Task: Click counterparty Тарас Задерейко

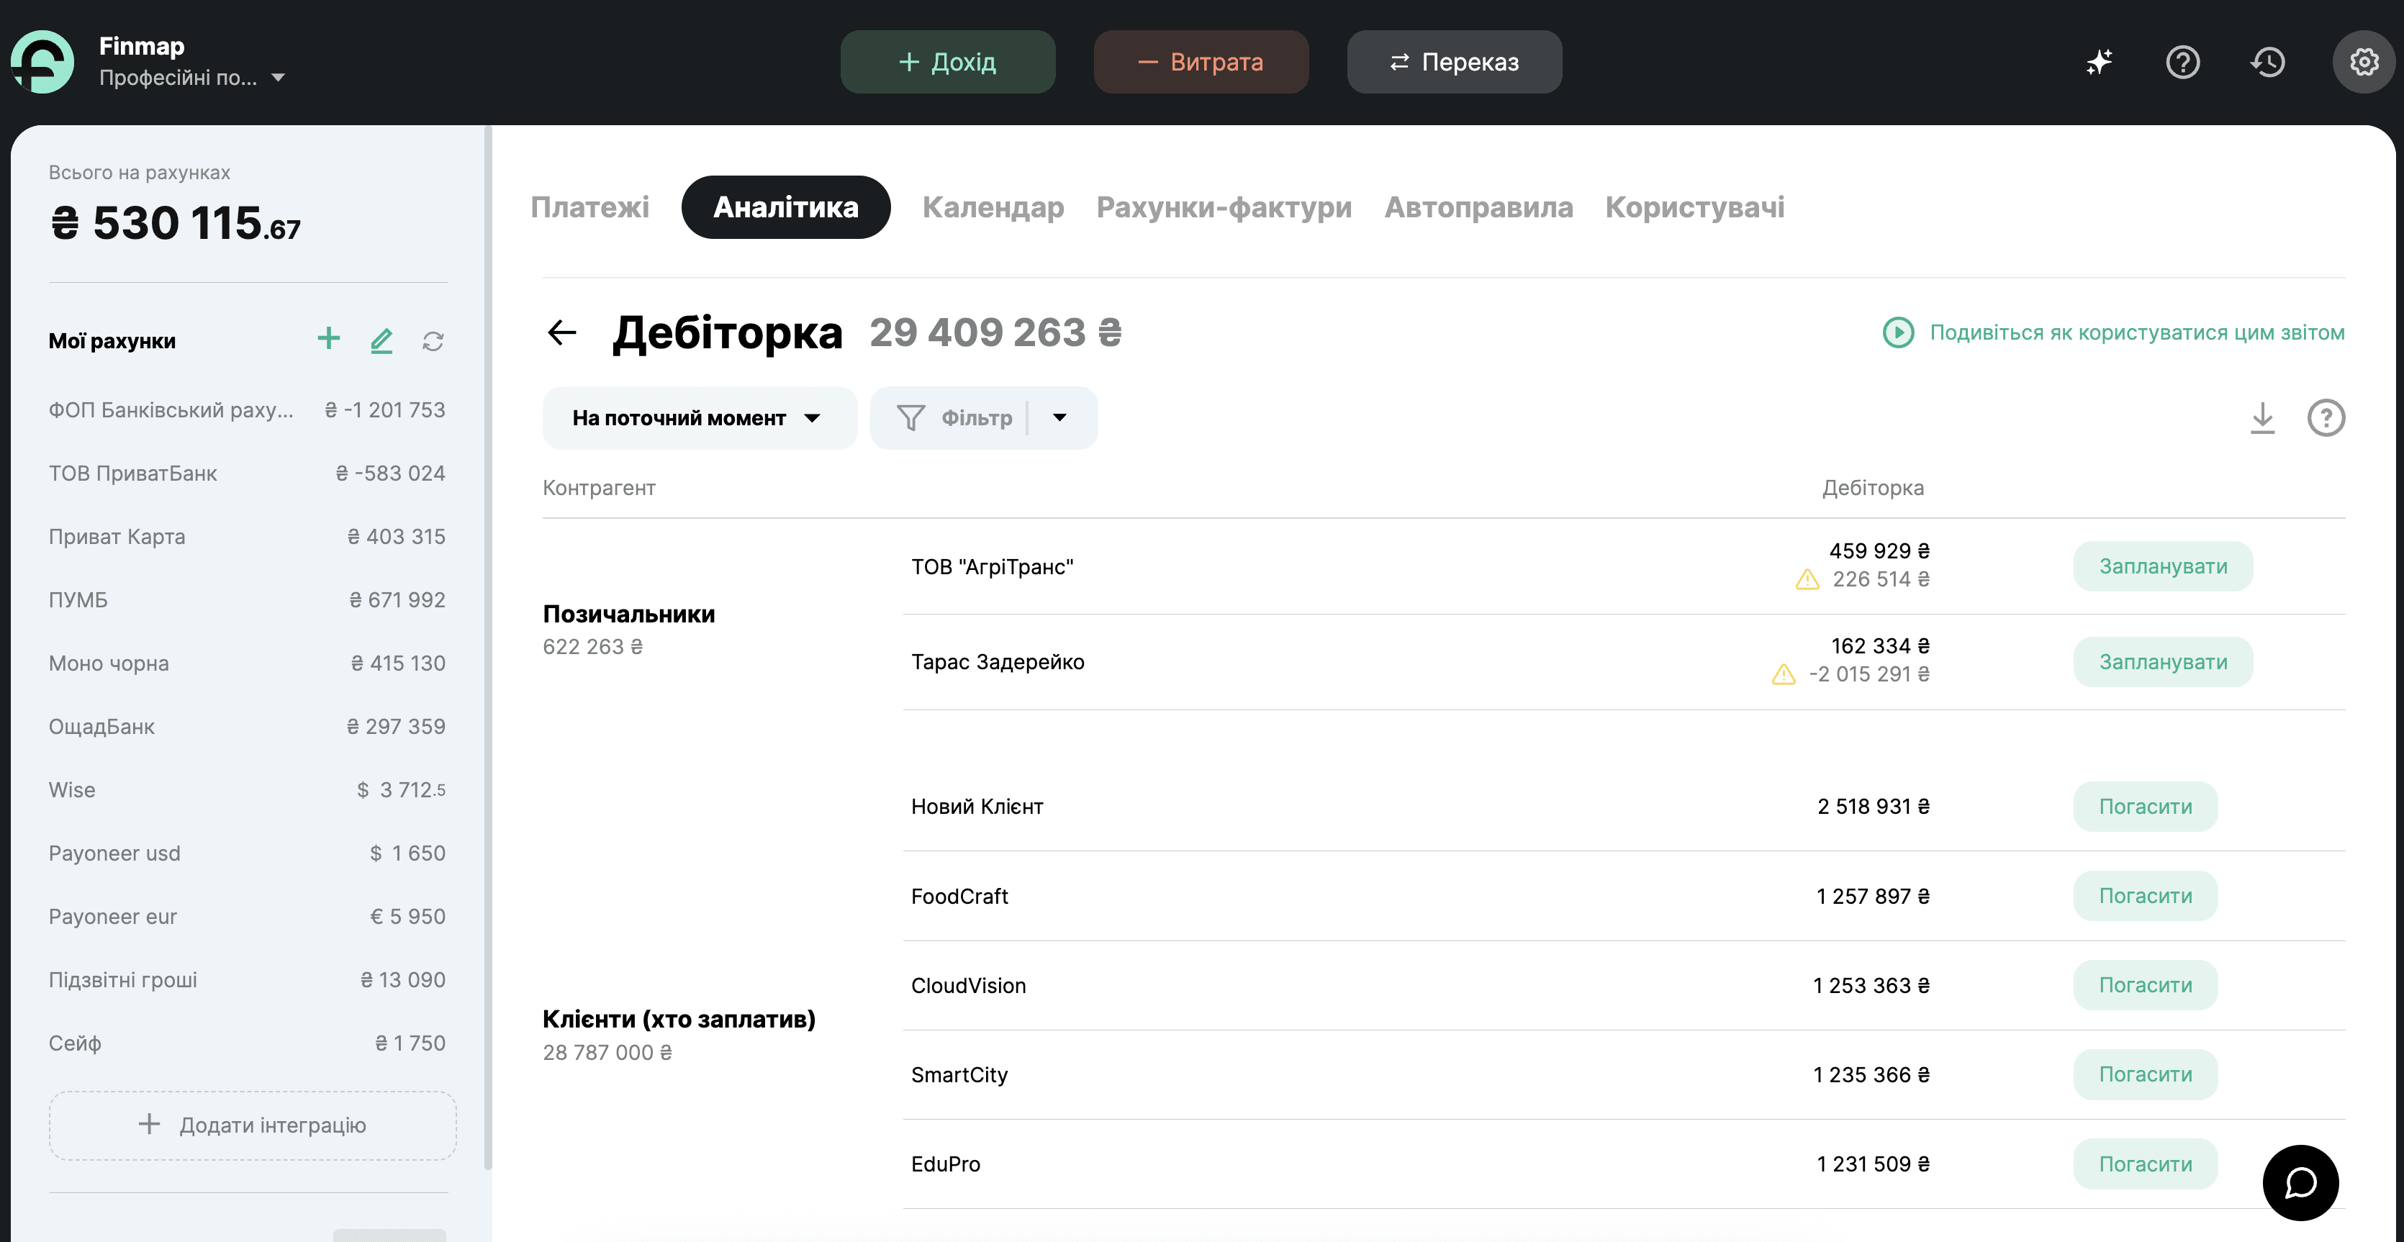Action: (x=998, y=661)
